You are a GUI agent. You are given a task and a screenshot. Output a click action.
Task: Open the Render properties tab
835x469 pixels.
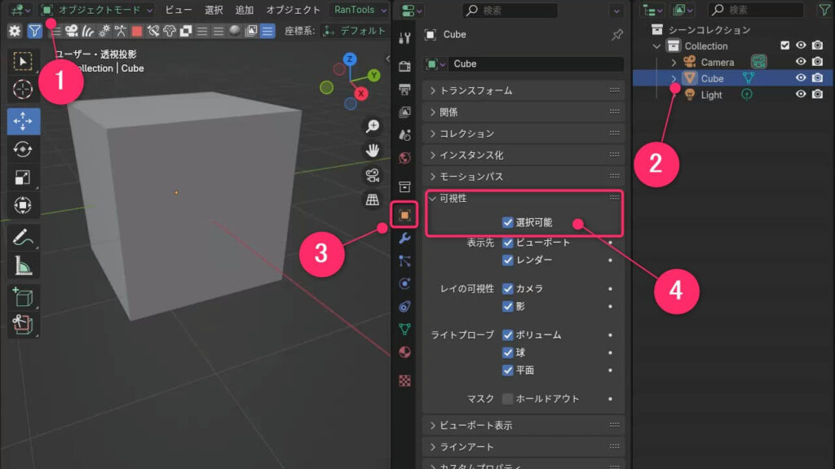click(404, 67)
